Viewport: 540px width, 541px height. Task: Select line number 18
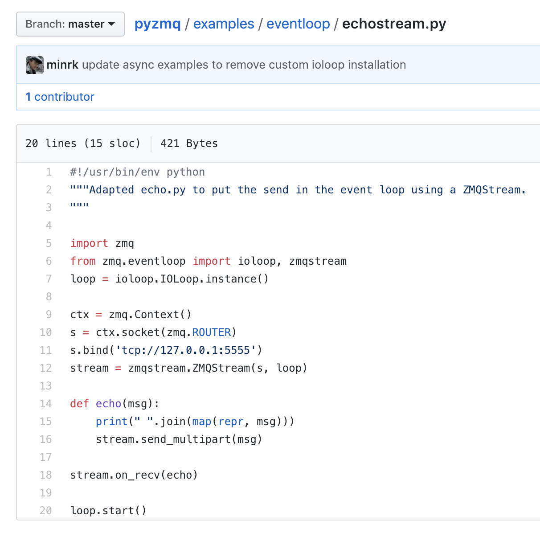[x=45, y=475]
